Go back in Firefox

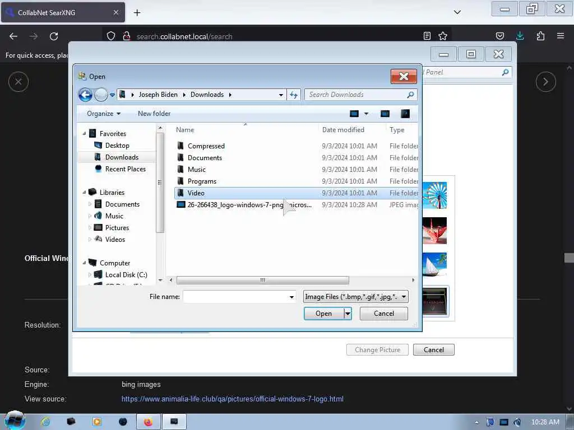[13, 36]
